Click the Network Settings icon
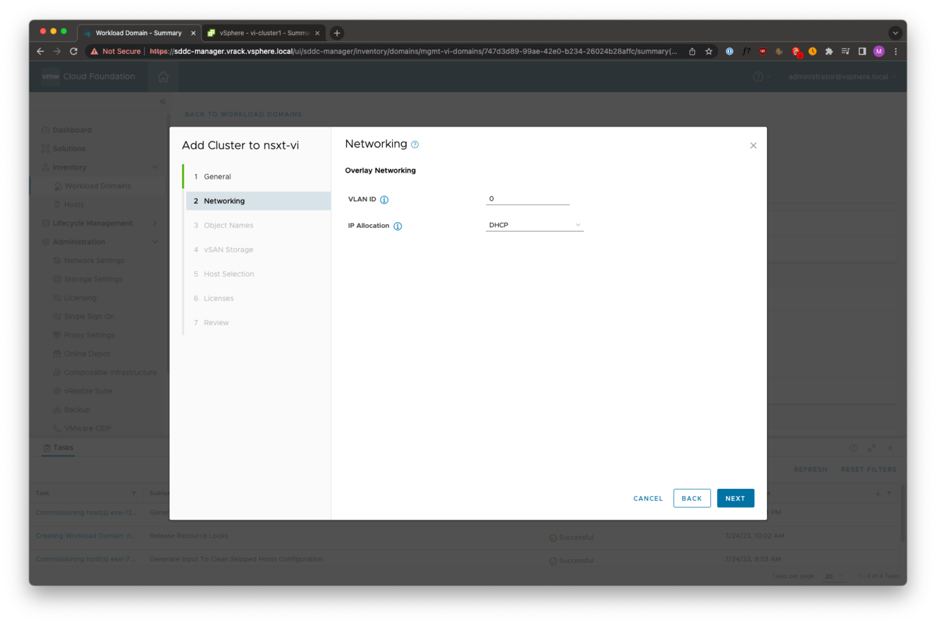936x624 pixels. pyautogui.click(x=57, y=260)
